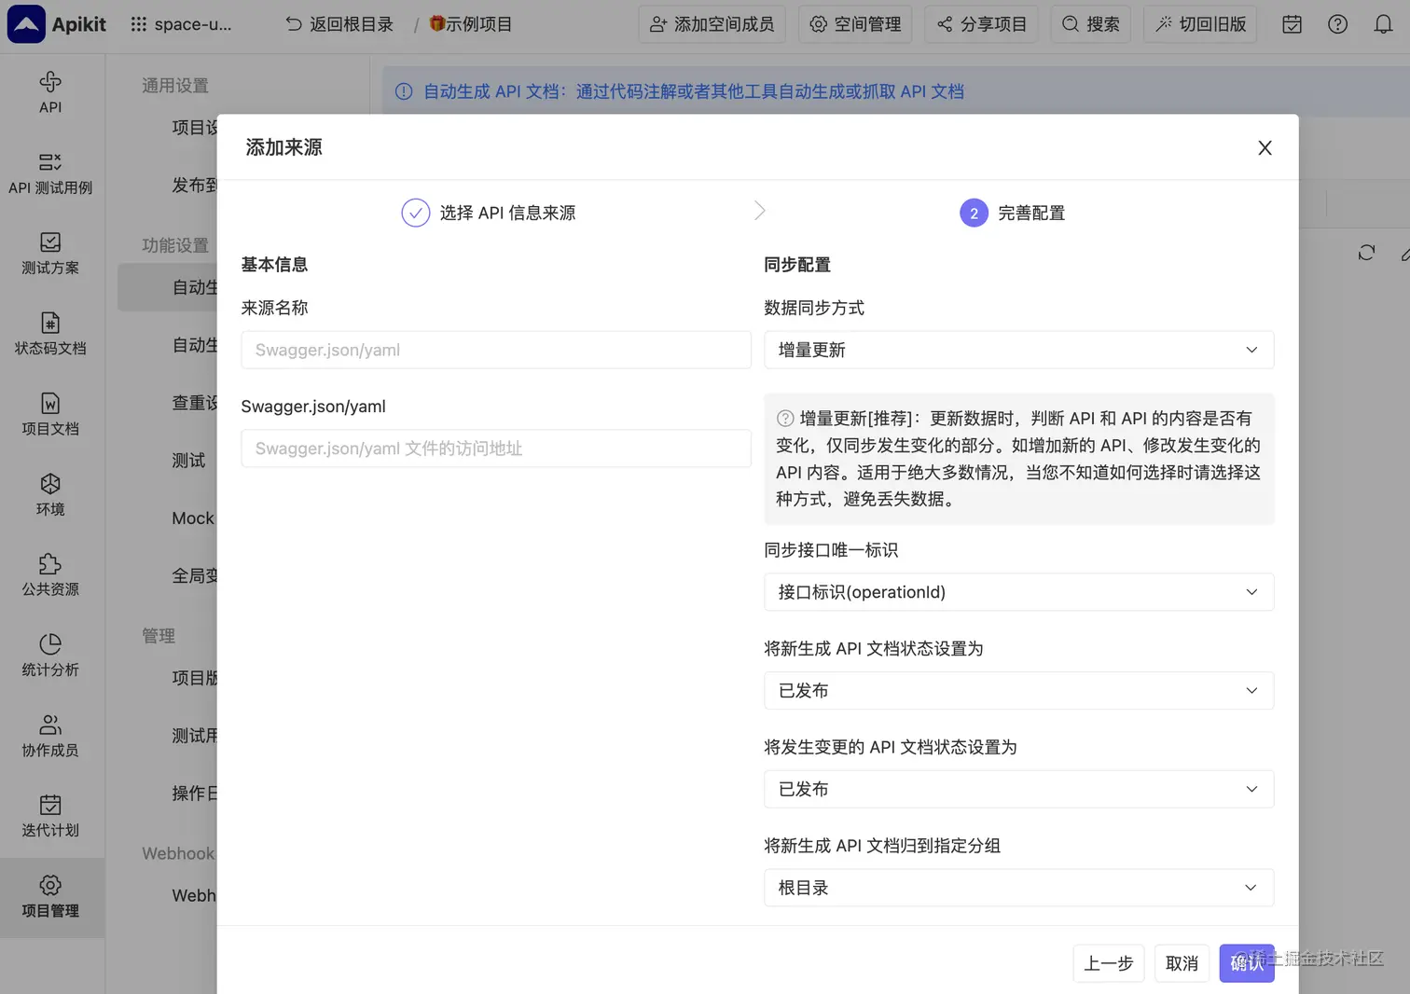
Task: Open the calendar icon in the top bar
Action: 1292,24
